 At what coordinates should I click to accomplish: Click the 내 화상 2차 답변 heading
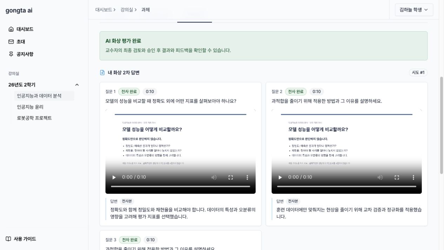pyautogui.click(x=124, y=73)
